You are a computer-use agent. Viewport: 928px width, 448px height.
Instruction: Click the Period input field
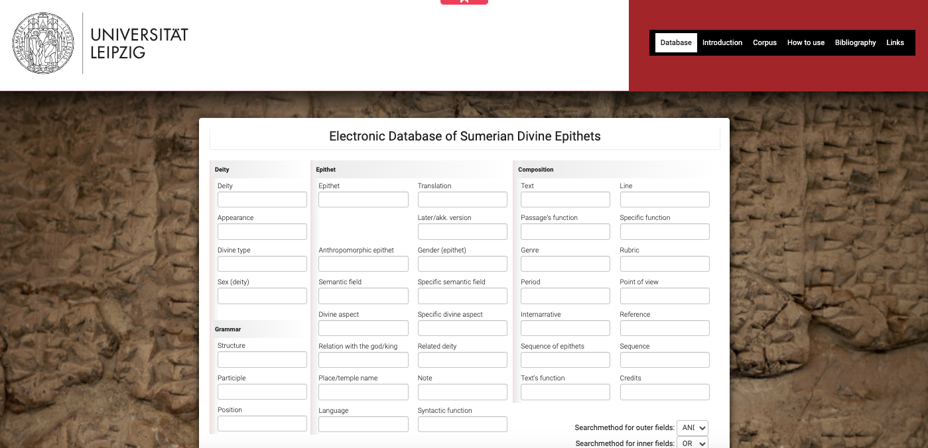coord(565,296)
